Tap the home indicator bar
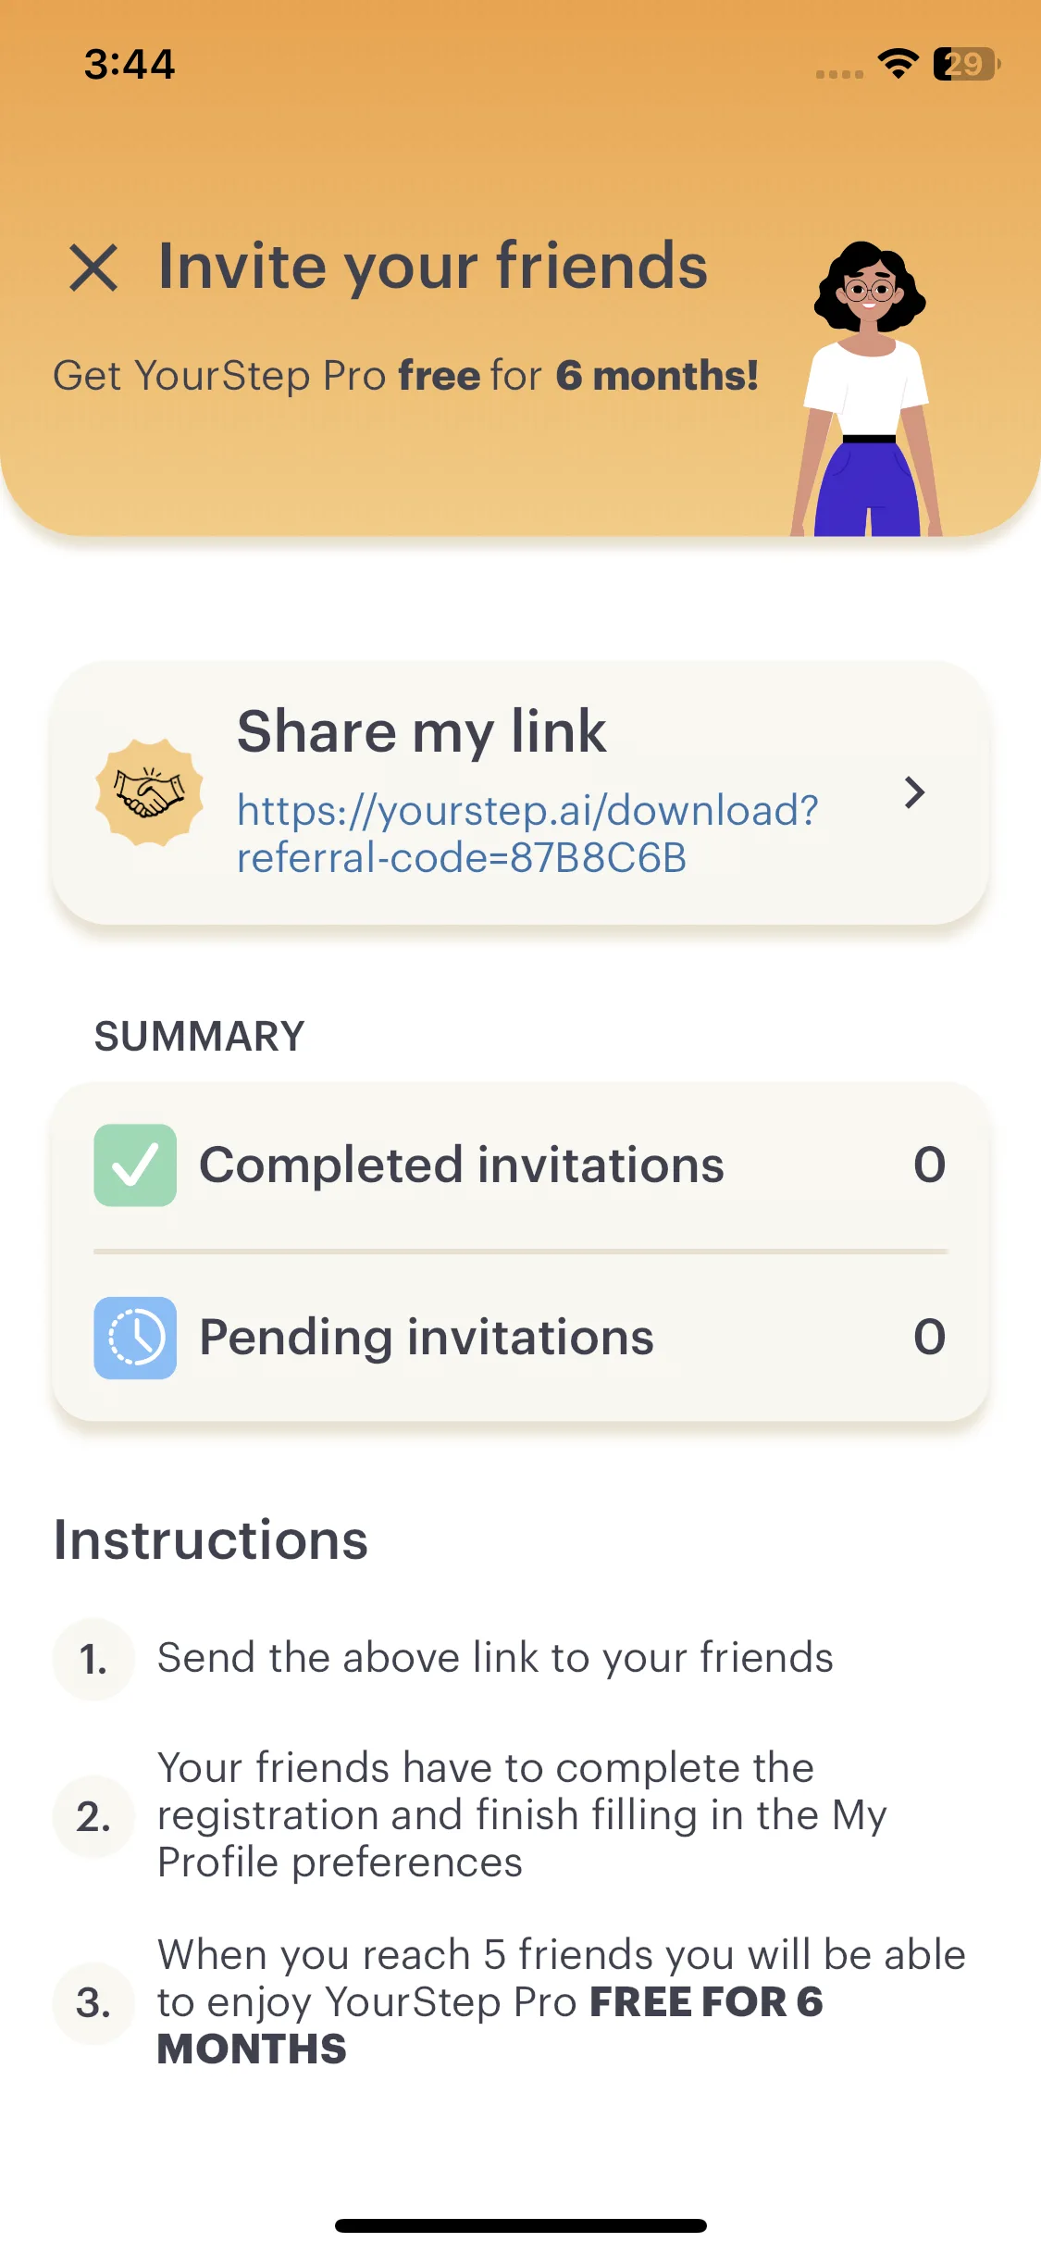1041x2255 pixels. (520, 2225)
